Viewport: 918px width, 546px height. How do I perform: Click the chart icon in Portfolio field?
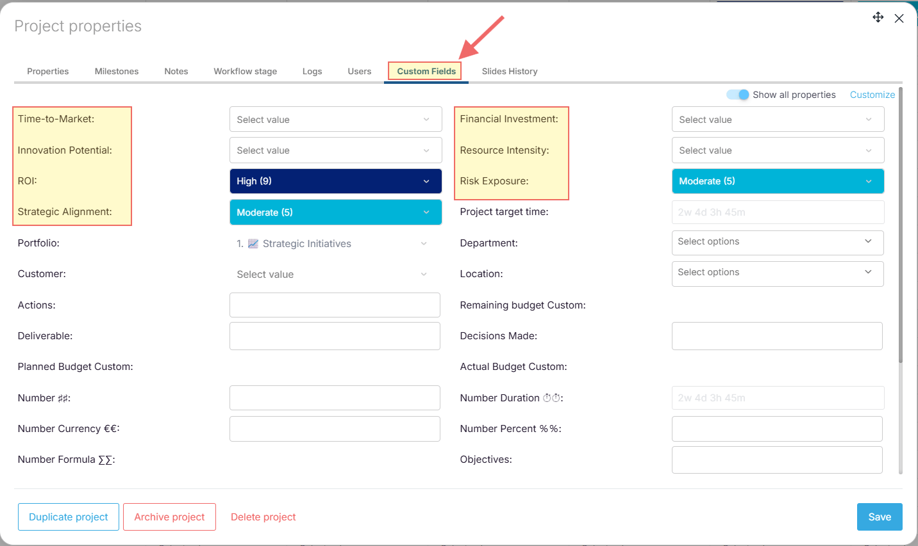253,243
